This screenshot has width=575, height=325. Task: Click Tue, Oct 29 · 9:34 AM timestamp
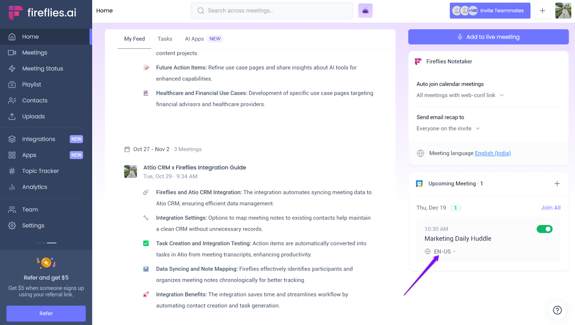coord(170,176)
